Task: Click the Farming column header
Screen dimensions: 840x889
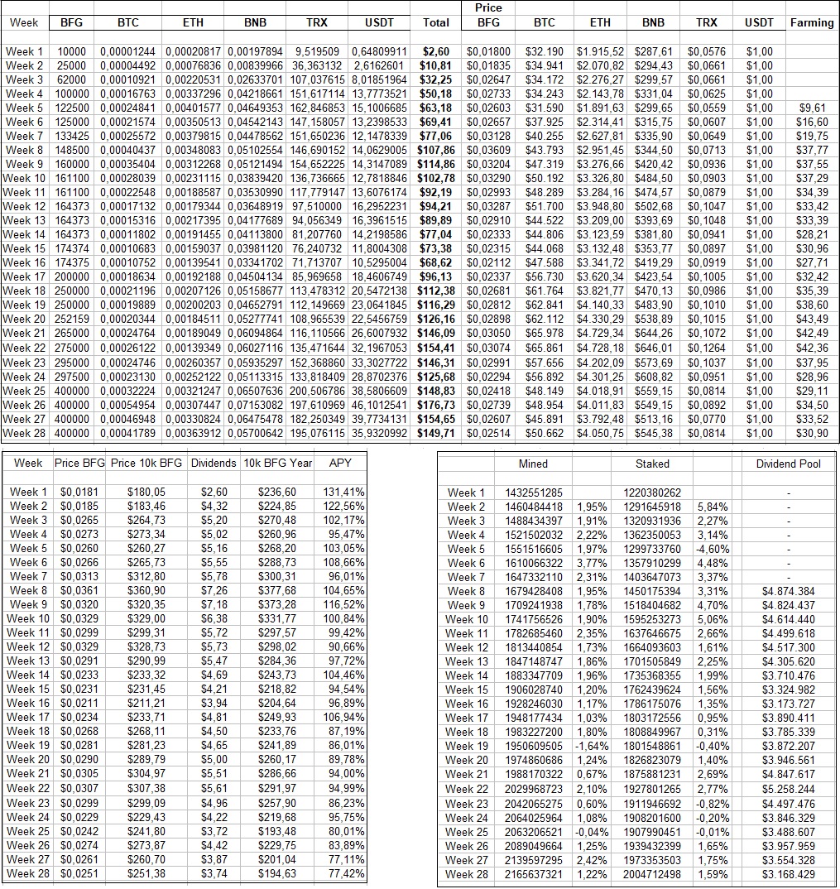Action: pos(812,22)
